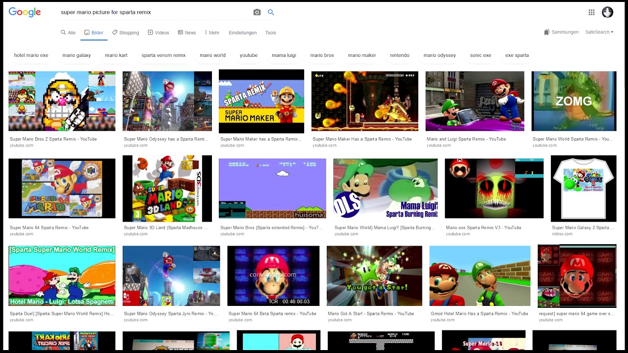The width and height of the screenshot is (628, 353).
Task: Open Super Mario 64 Sparta Remix thumbnail
Action: (62, 188)
